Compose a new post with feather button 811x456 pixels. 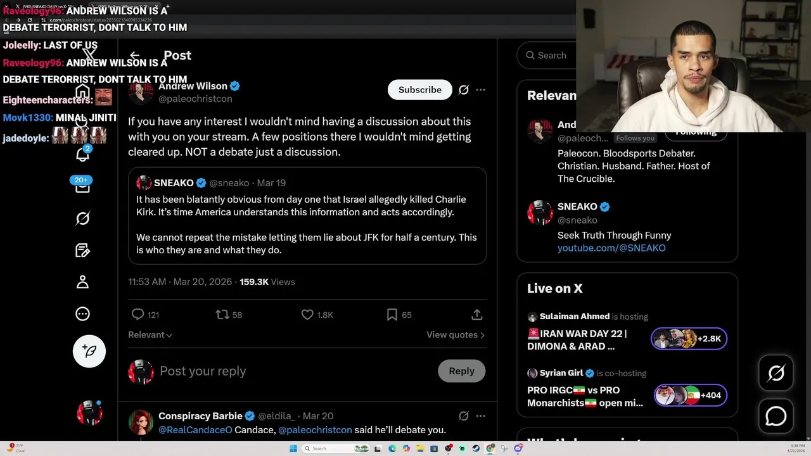[89, 351]
